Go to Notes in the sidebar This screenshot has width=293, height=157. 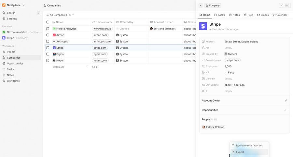click(x=21, y=75)
